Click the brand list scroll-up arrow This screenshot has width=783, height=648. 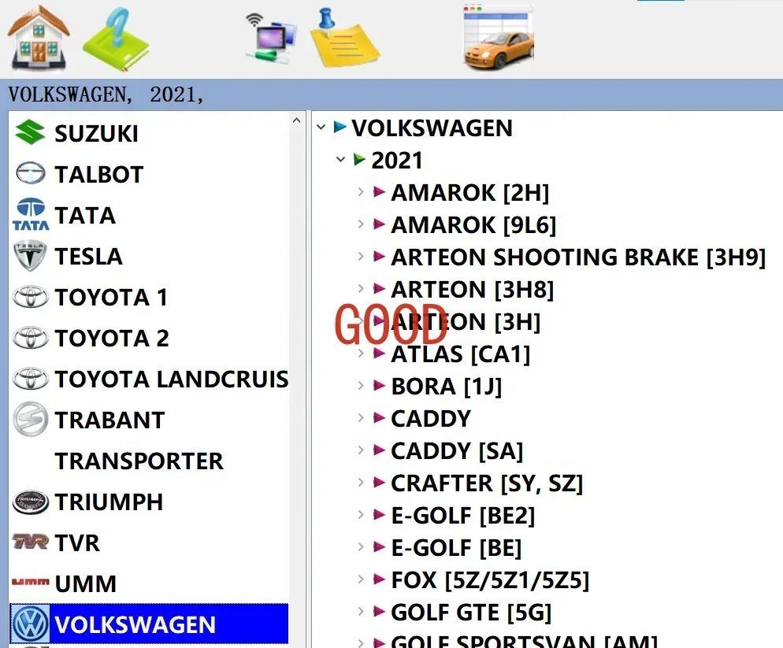click(296, 120)
